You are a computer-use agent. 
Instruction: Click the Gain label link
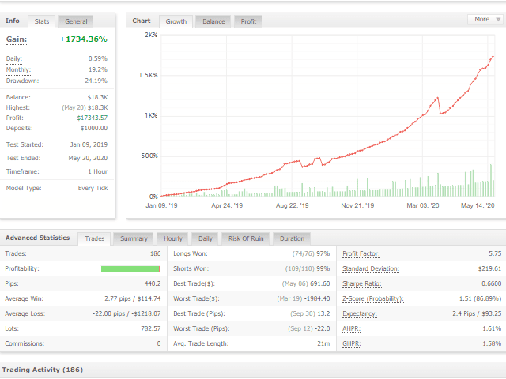pyautogui.click(x=17, y=39)
